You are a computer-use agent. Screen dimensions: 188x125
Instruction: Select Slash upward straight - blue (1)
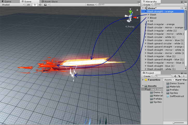tap(165, 59)
